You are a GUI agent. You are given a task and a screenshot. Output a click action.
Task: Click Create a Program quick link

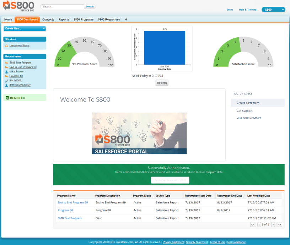pos(248,103)
